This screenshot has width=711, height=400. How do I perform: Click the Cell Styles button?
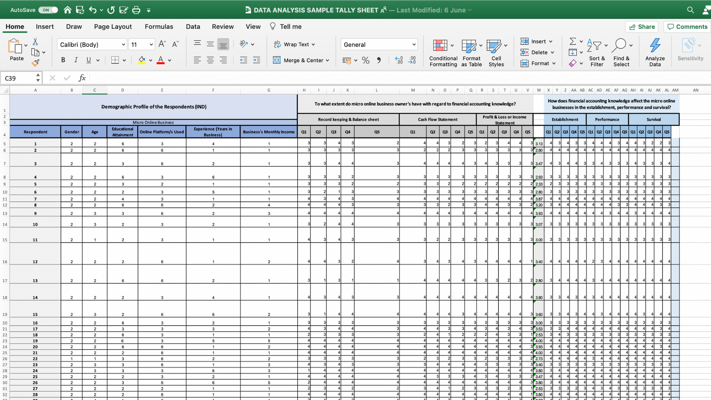(x=496, y=52)
